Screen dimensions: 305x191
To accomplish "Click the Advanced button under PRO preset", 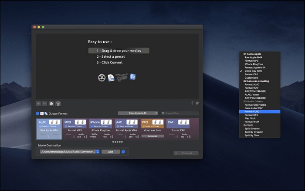I will (152, 136).
